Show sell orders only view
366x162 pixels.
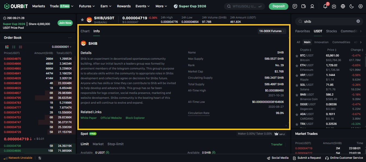coord(20,47)
